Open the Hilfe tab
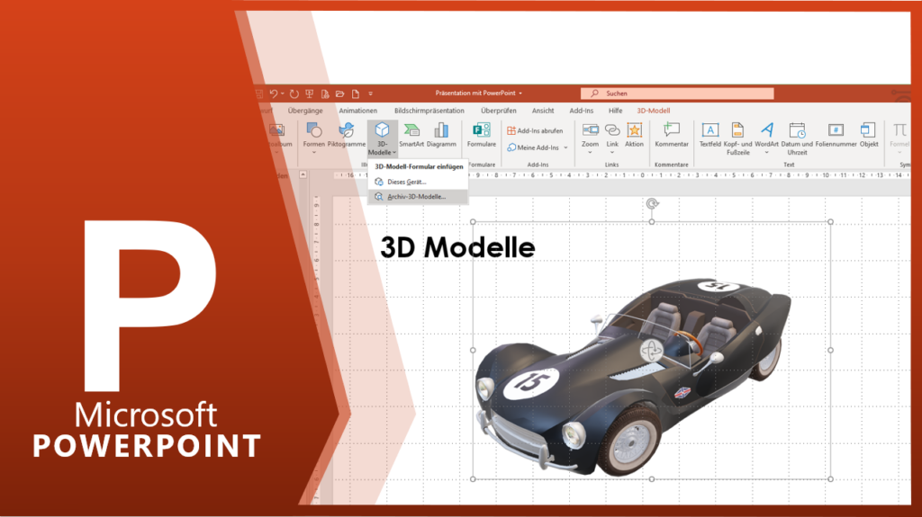 [x=615, y=111]
